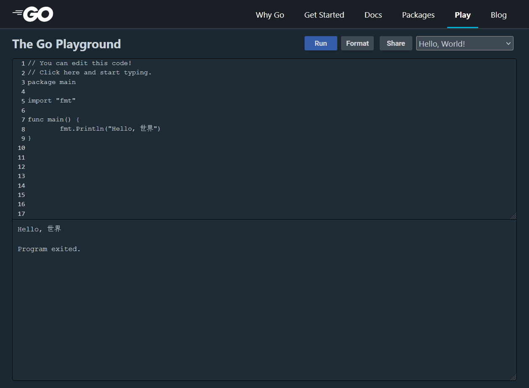
Task: Click line number 17 in the gutter
Action: (21, 214)
